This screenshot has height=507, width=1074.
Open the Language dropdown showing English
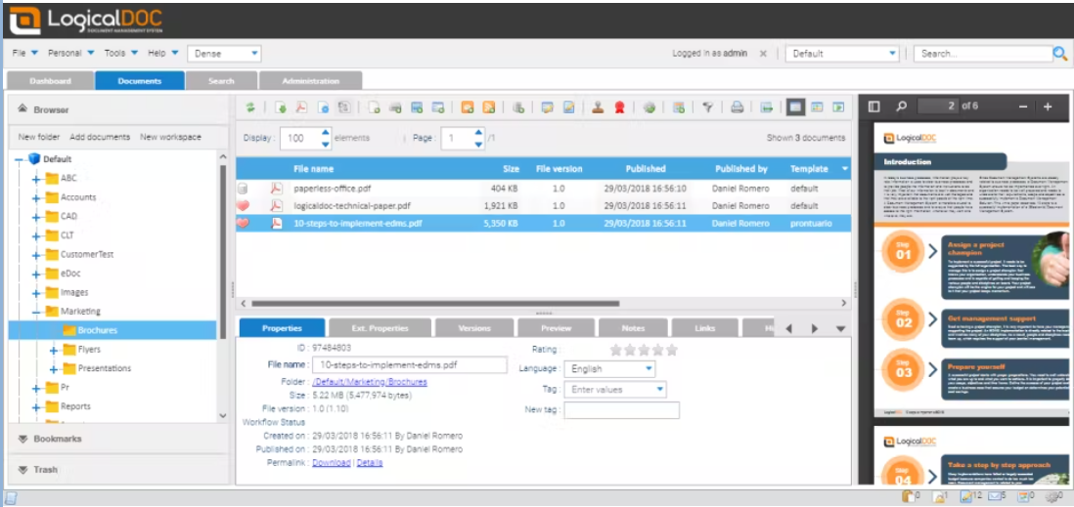coord(609,369)
